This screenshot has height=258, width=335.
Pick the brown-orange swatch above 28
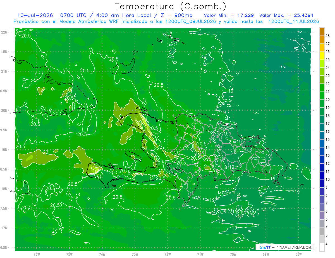(x=322, y=32)
